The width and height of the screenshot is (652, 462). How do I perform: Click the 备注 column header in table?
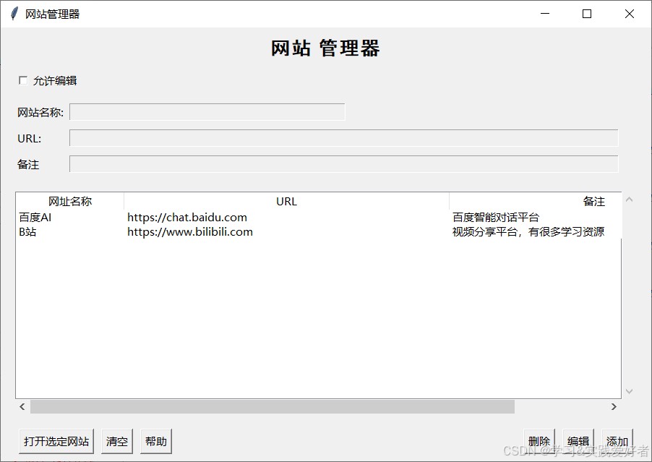535,201
